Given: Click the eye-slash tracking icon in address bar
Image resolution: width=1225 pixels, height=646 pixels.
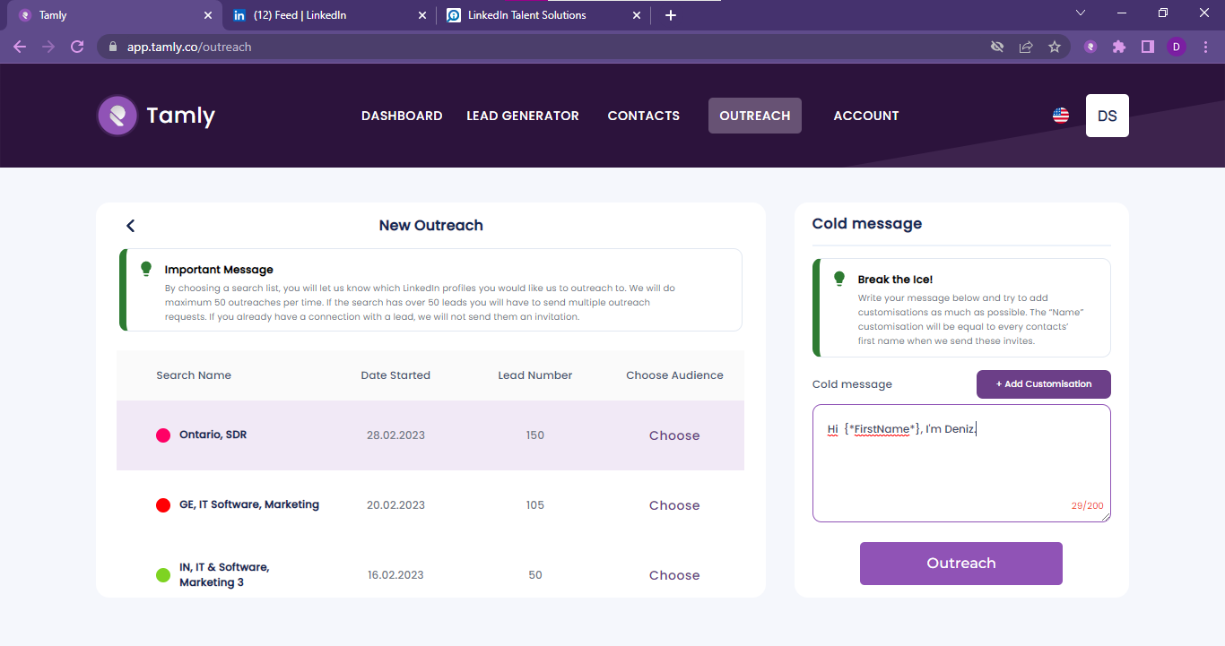Looking at the screenshot, I should (x=996, y=47).
